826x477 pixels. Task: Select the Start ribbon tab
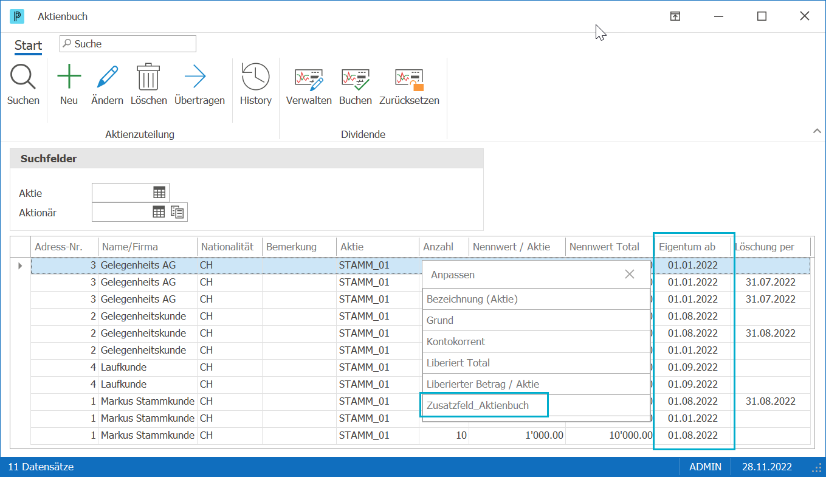tap(29, 46)
